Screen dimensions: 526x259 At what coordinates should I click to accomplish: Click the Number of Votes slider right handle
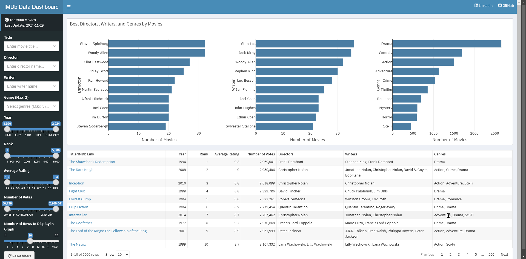tap(56, 209)
